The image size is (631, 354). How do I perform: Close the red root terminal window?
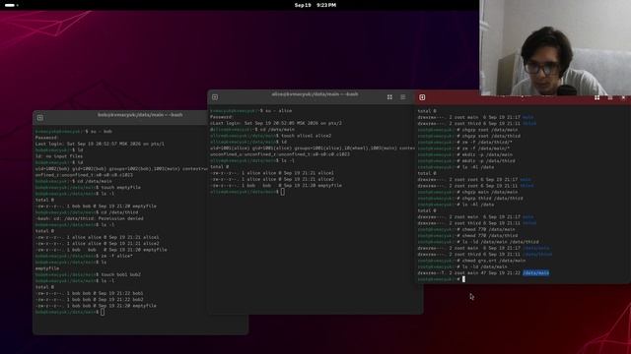pos(623,97)
